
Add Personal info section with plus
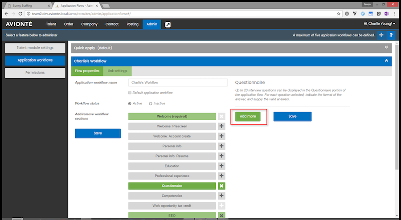coord(221,146)
